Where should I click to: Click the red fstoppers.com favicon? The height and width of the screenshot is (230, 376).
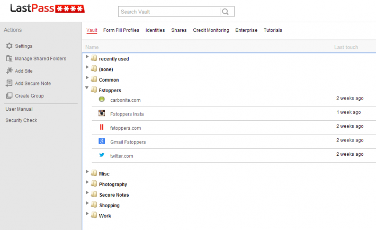[102, 127]
